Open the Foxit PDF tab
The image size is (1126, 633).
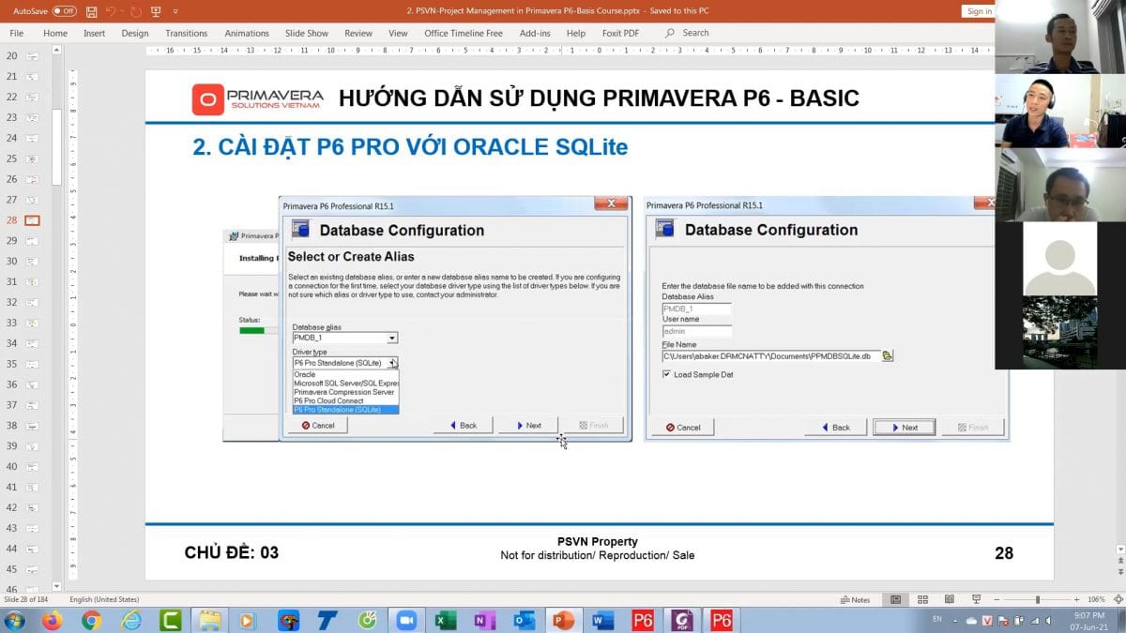pos(620,33)
